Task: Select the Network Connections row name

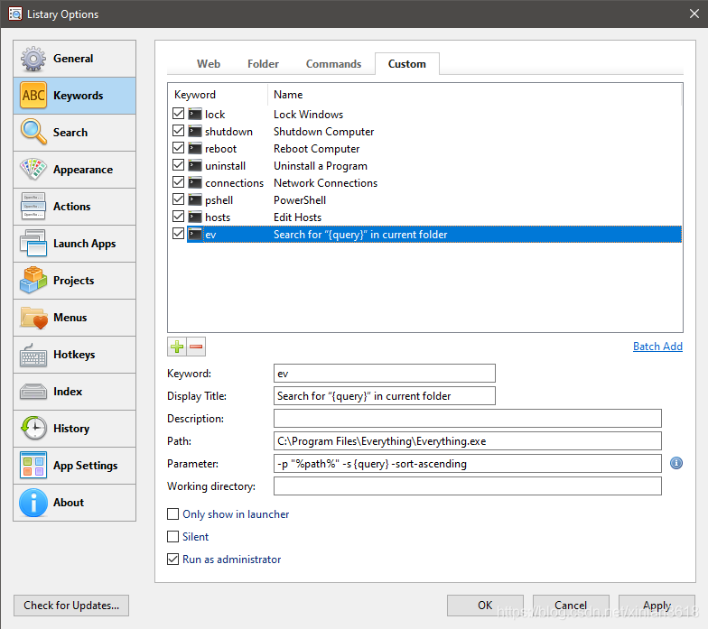Action: click(325, 182)
